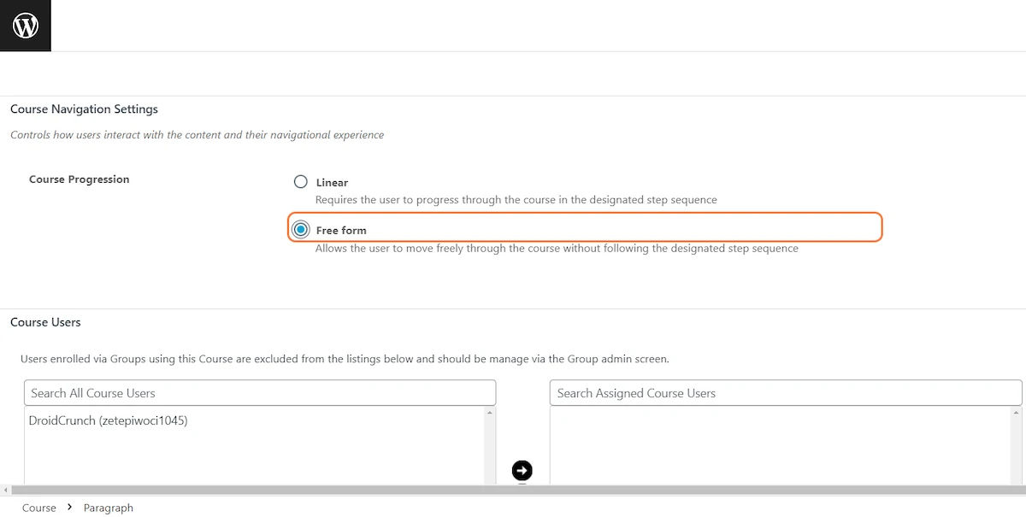Viewport: 1026px width, 517px height.
Task: Click the up arrow of assigned users scrollbar
Action: 1017,414
